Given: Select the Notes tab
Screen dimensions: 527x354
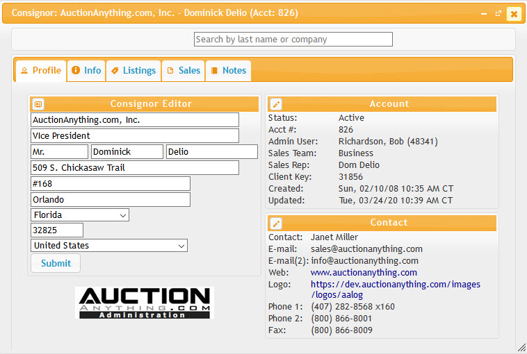Looking at the screenshot, I should tap(228, 71).
